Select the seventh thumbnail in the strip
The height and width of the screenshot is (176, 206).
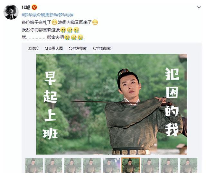click(150, 165)
